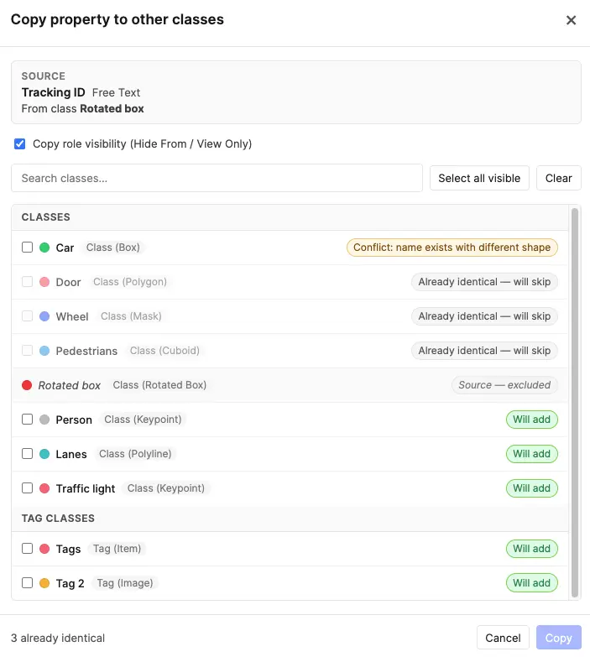This screenshot has height=657, width=590.
Task: Click the Clear button
Action: coord(559,178)
